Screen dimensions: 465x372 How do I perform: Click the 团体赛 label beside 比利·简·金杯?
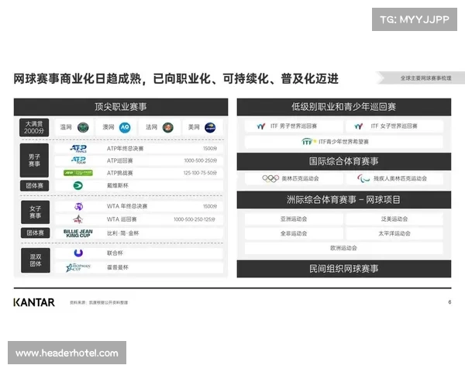[36, 233]
